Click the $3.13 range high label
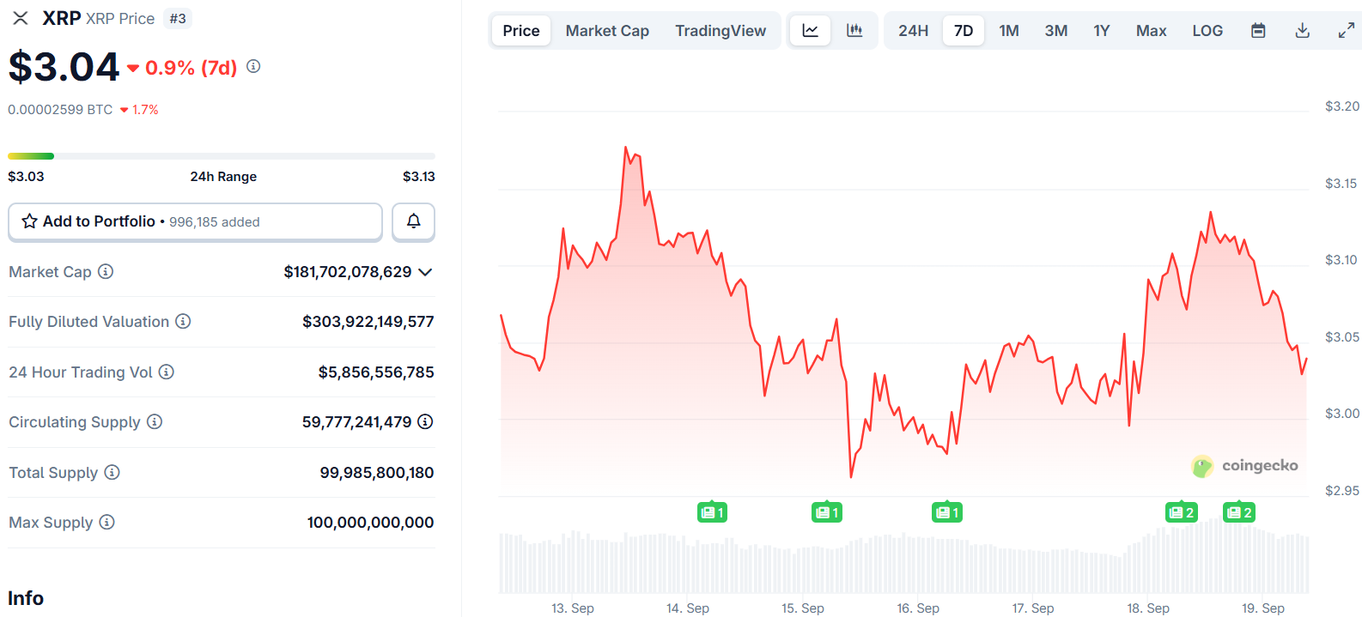This screenshot has height=617, width=1362. [x=419, y=177]
